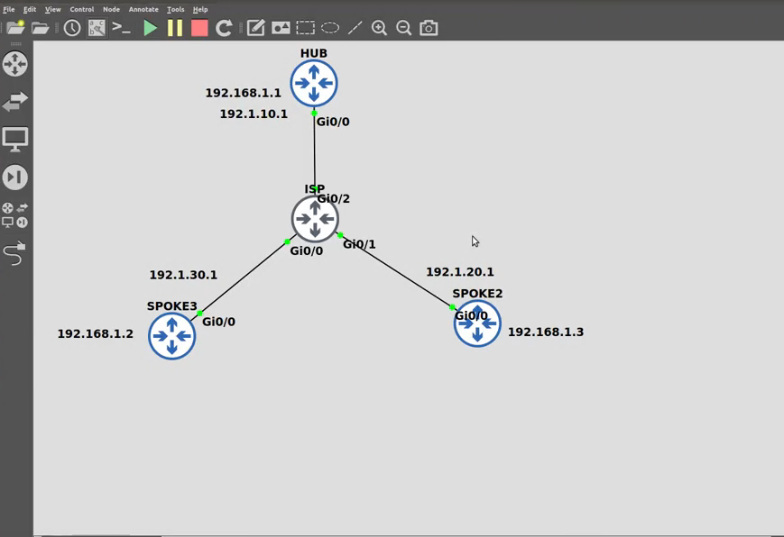Open a console connection to all nodes

(x=121, y=28)
